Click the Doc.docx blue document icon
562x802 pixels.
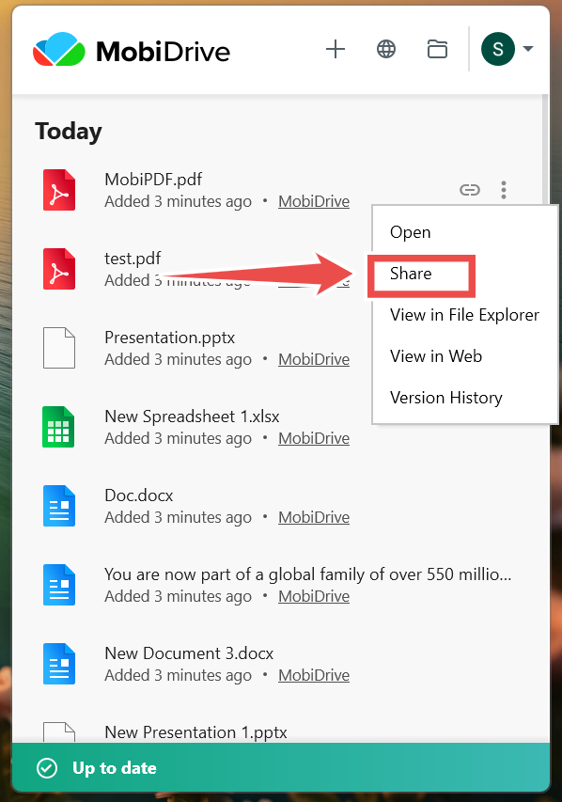point(59,506)
